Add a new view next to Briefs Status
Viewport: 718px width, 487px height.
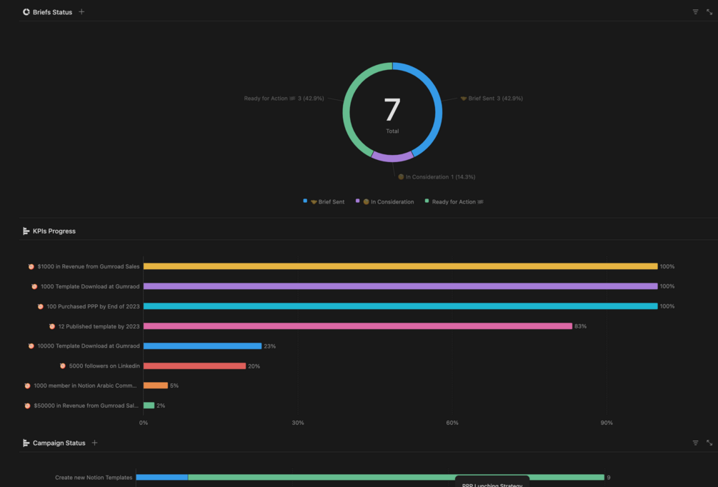[81, 12]
